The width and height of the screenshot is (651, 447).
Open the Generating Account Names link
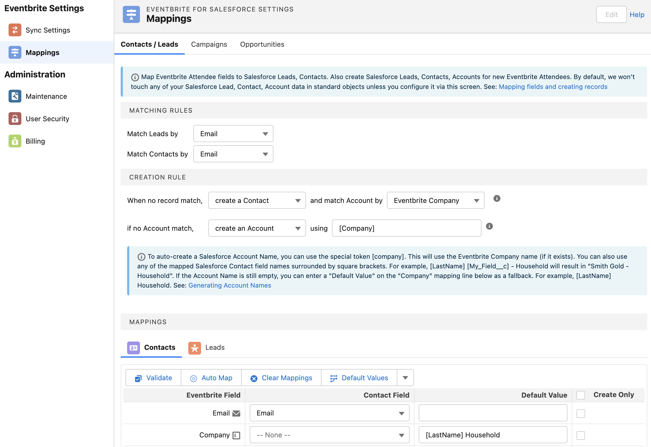[x=229, y=285]
